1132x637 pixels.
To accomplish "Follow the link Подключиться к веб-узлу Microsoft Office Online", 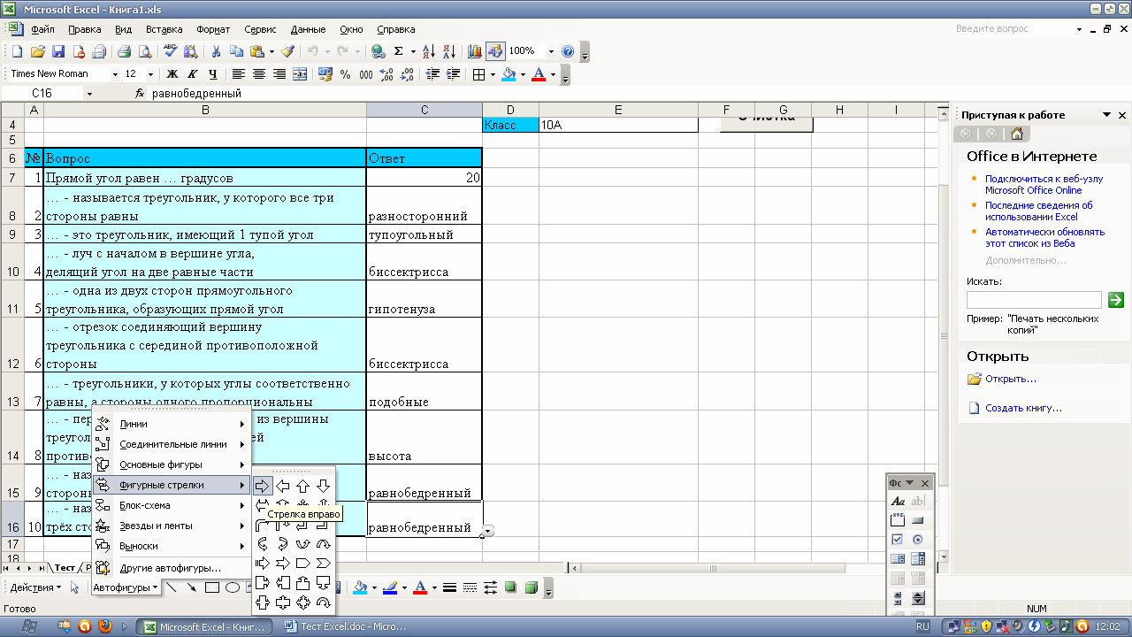I will click(x=1044, y=184).
